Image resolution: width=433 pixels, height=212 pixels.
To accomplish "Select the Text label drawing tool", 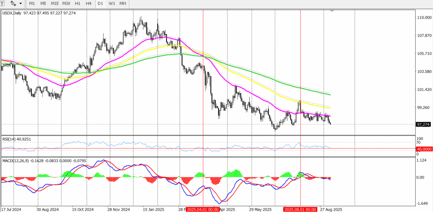I will (x=3, y=3).
